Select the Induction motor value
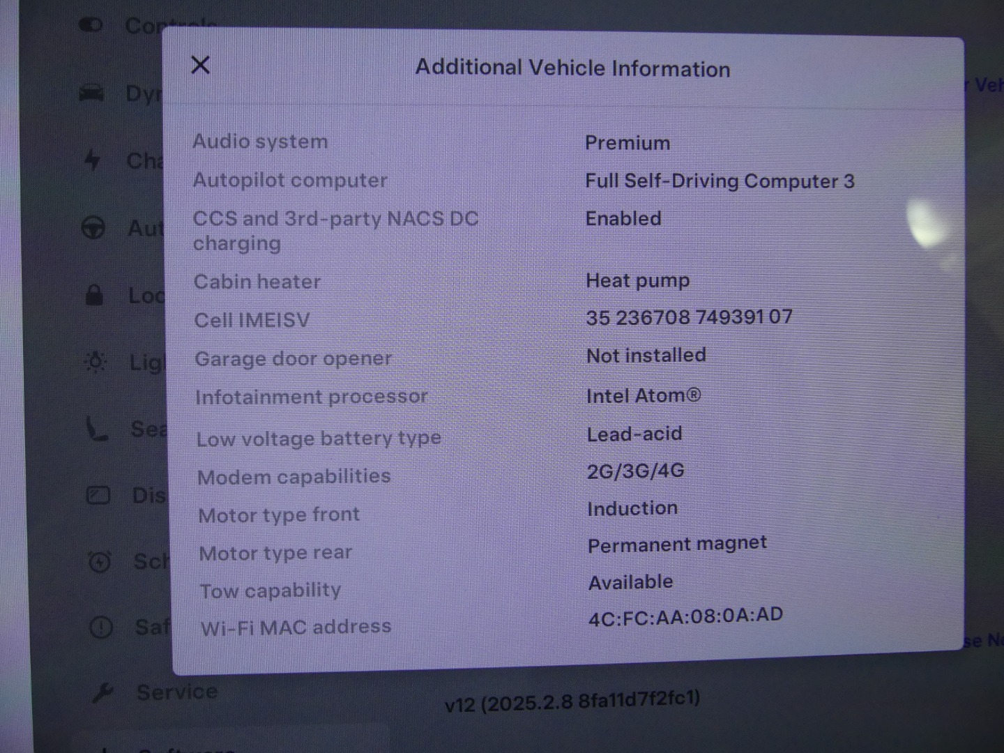The height and width of the screenshot is (753, 1004). (x=632, y=508)
